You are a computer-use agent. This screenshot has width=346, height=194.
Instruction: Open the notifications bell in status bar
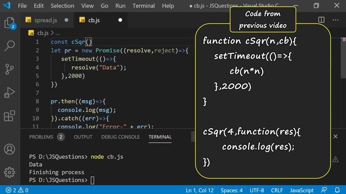pos(337,190)
